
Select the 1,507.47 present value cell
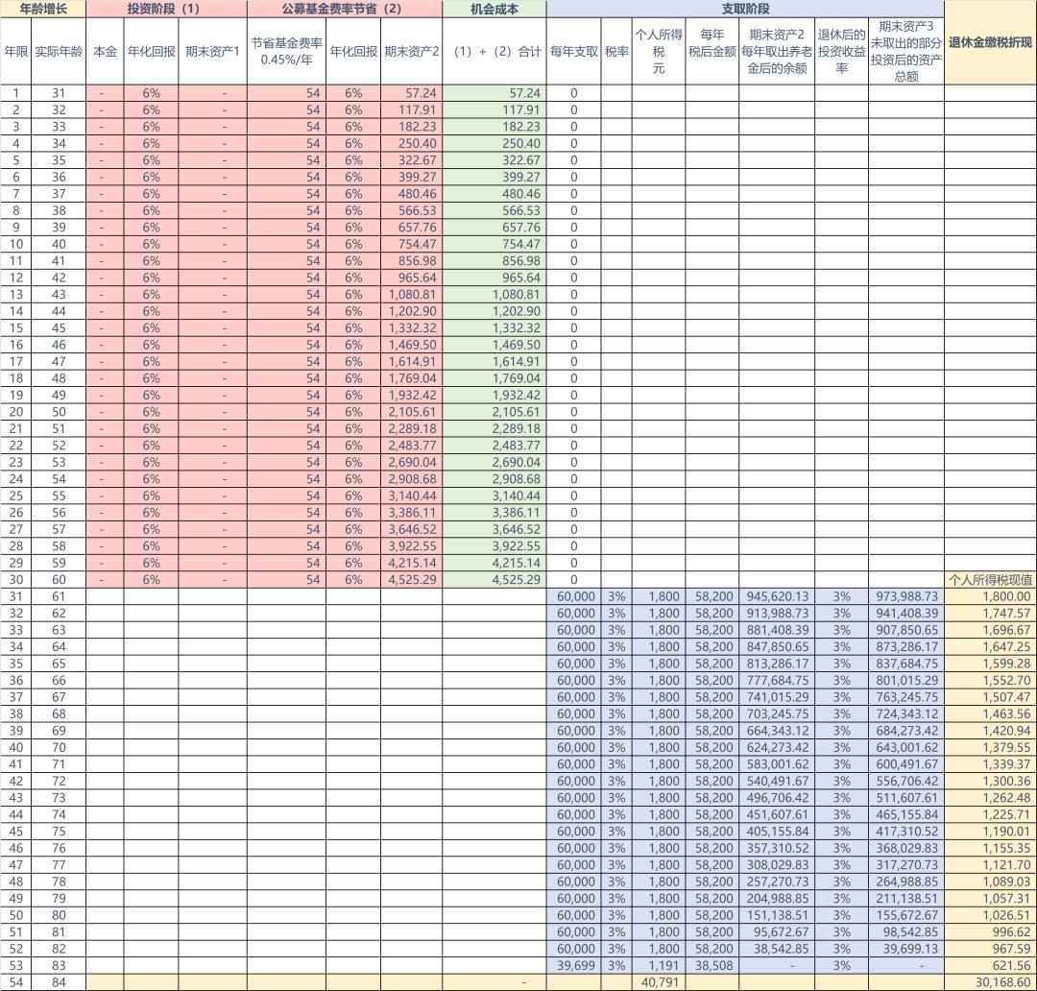point(991,697)
